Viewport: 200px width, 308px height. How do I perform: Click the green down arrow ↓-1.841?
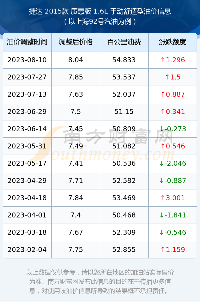coord(173,215)
